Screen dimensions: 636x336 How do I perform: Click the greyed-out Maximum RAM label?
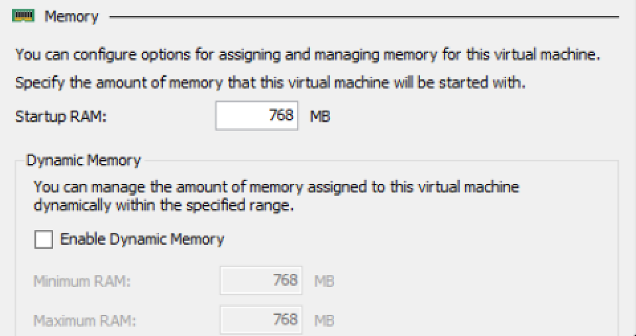[x=85, y=321]
